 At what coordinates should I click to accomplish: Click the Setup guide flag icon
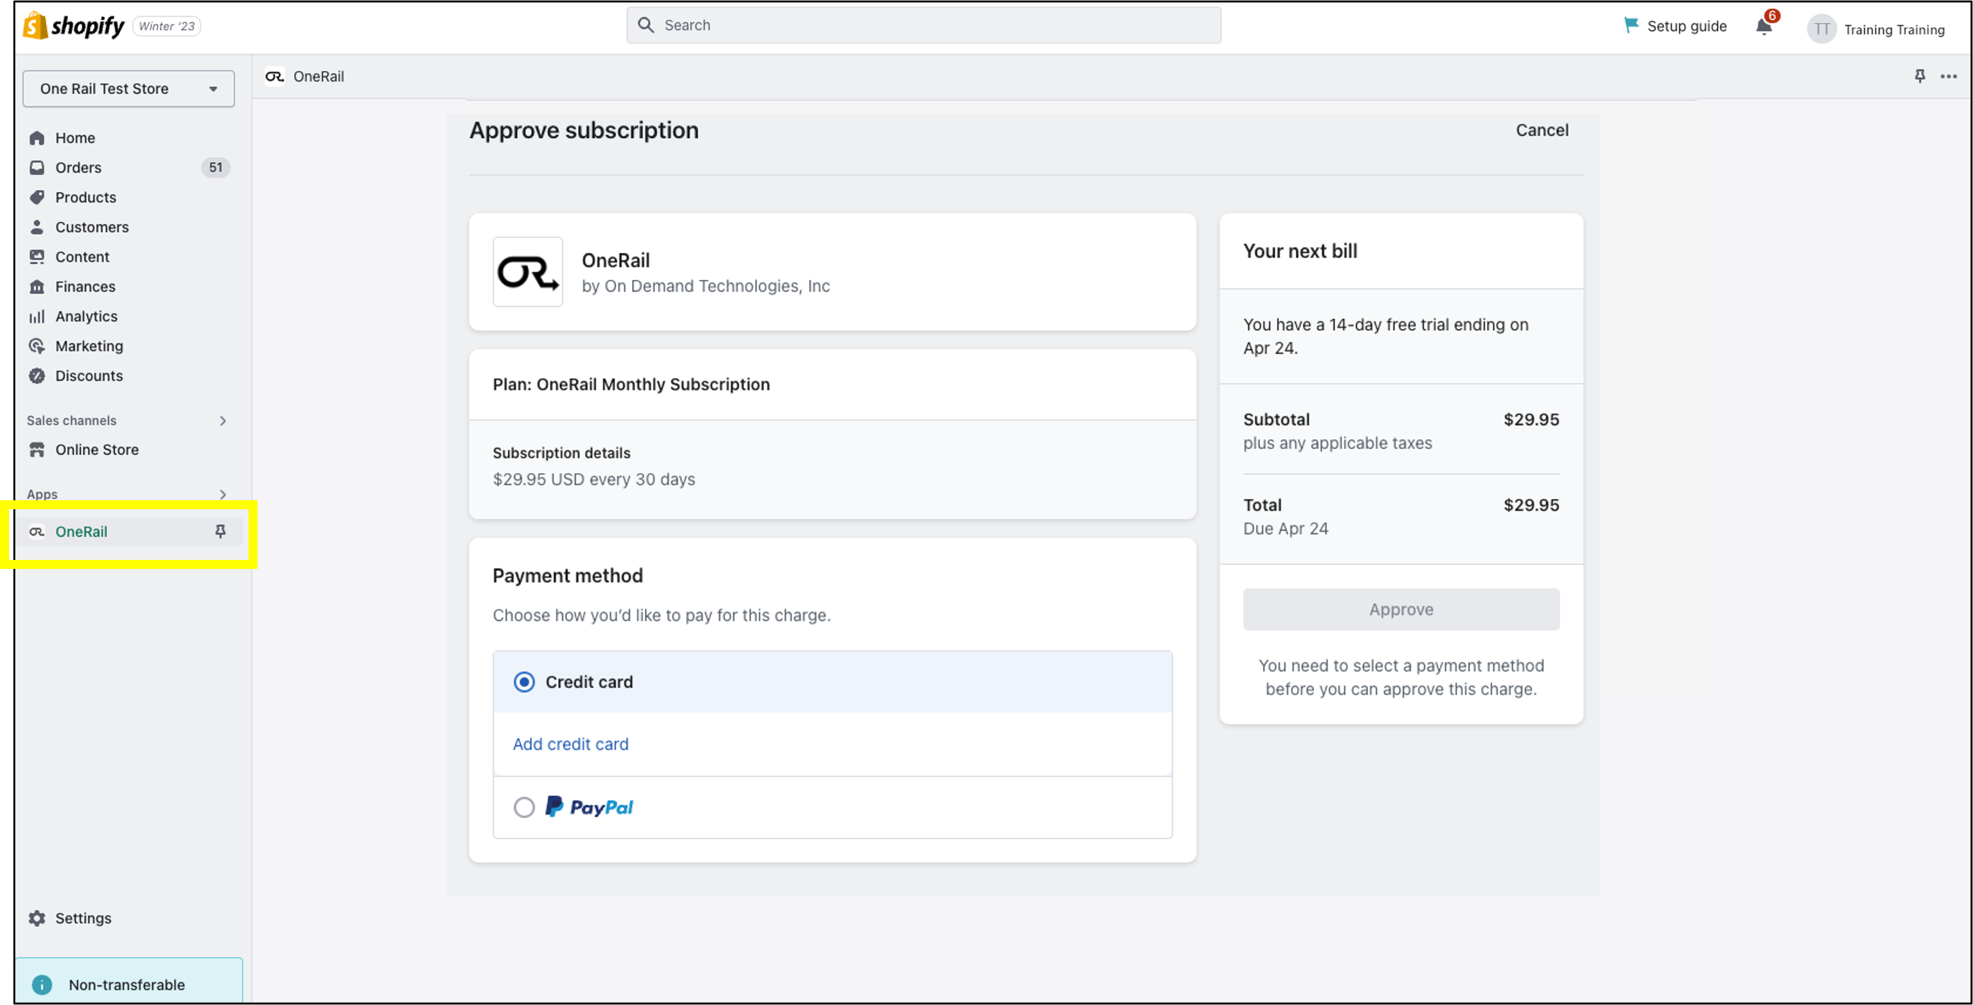pos(1631,25)
